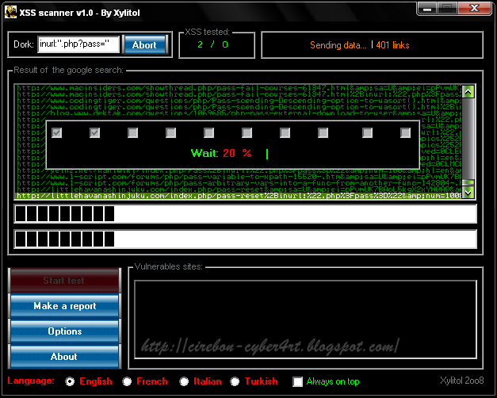The width and height of the screenshot is (497, 398).
Task: Select codingtiger row ending uasort().html%2Bin
Action: coord(239,107)
